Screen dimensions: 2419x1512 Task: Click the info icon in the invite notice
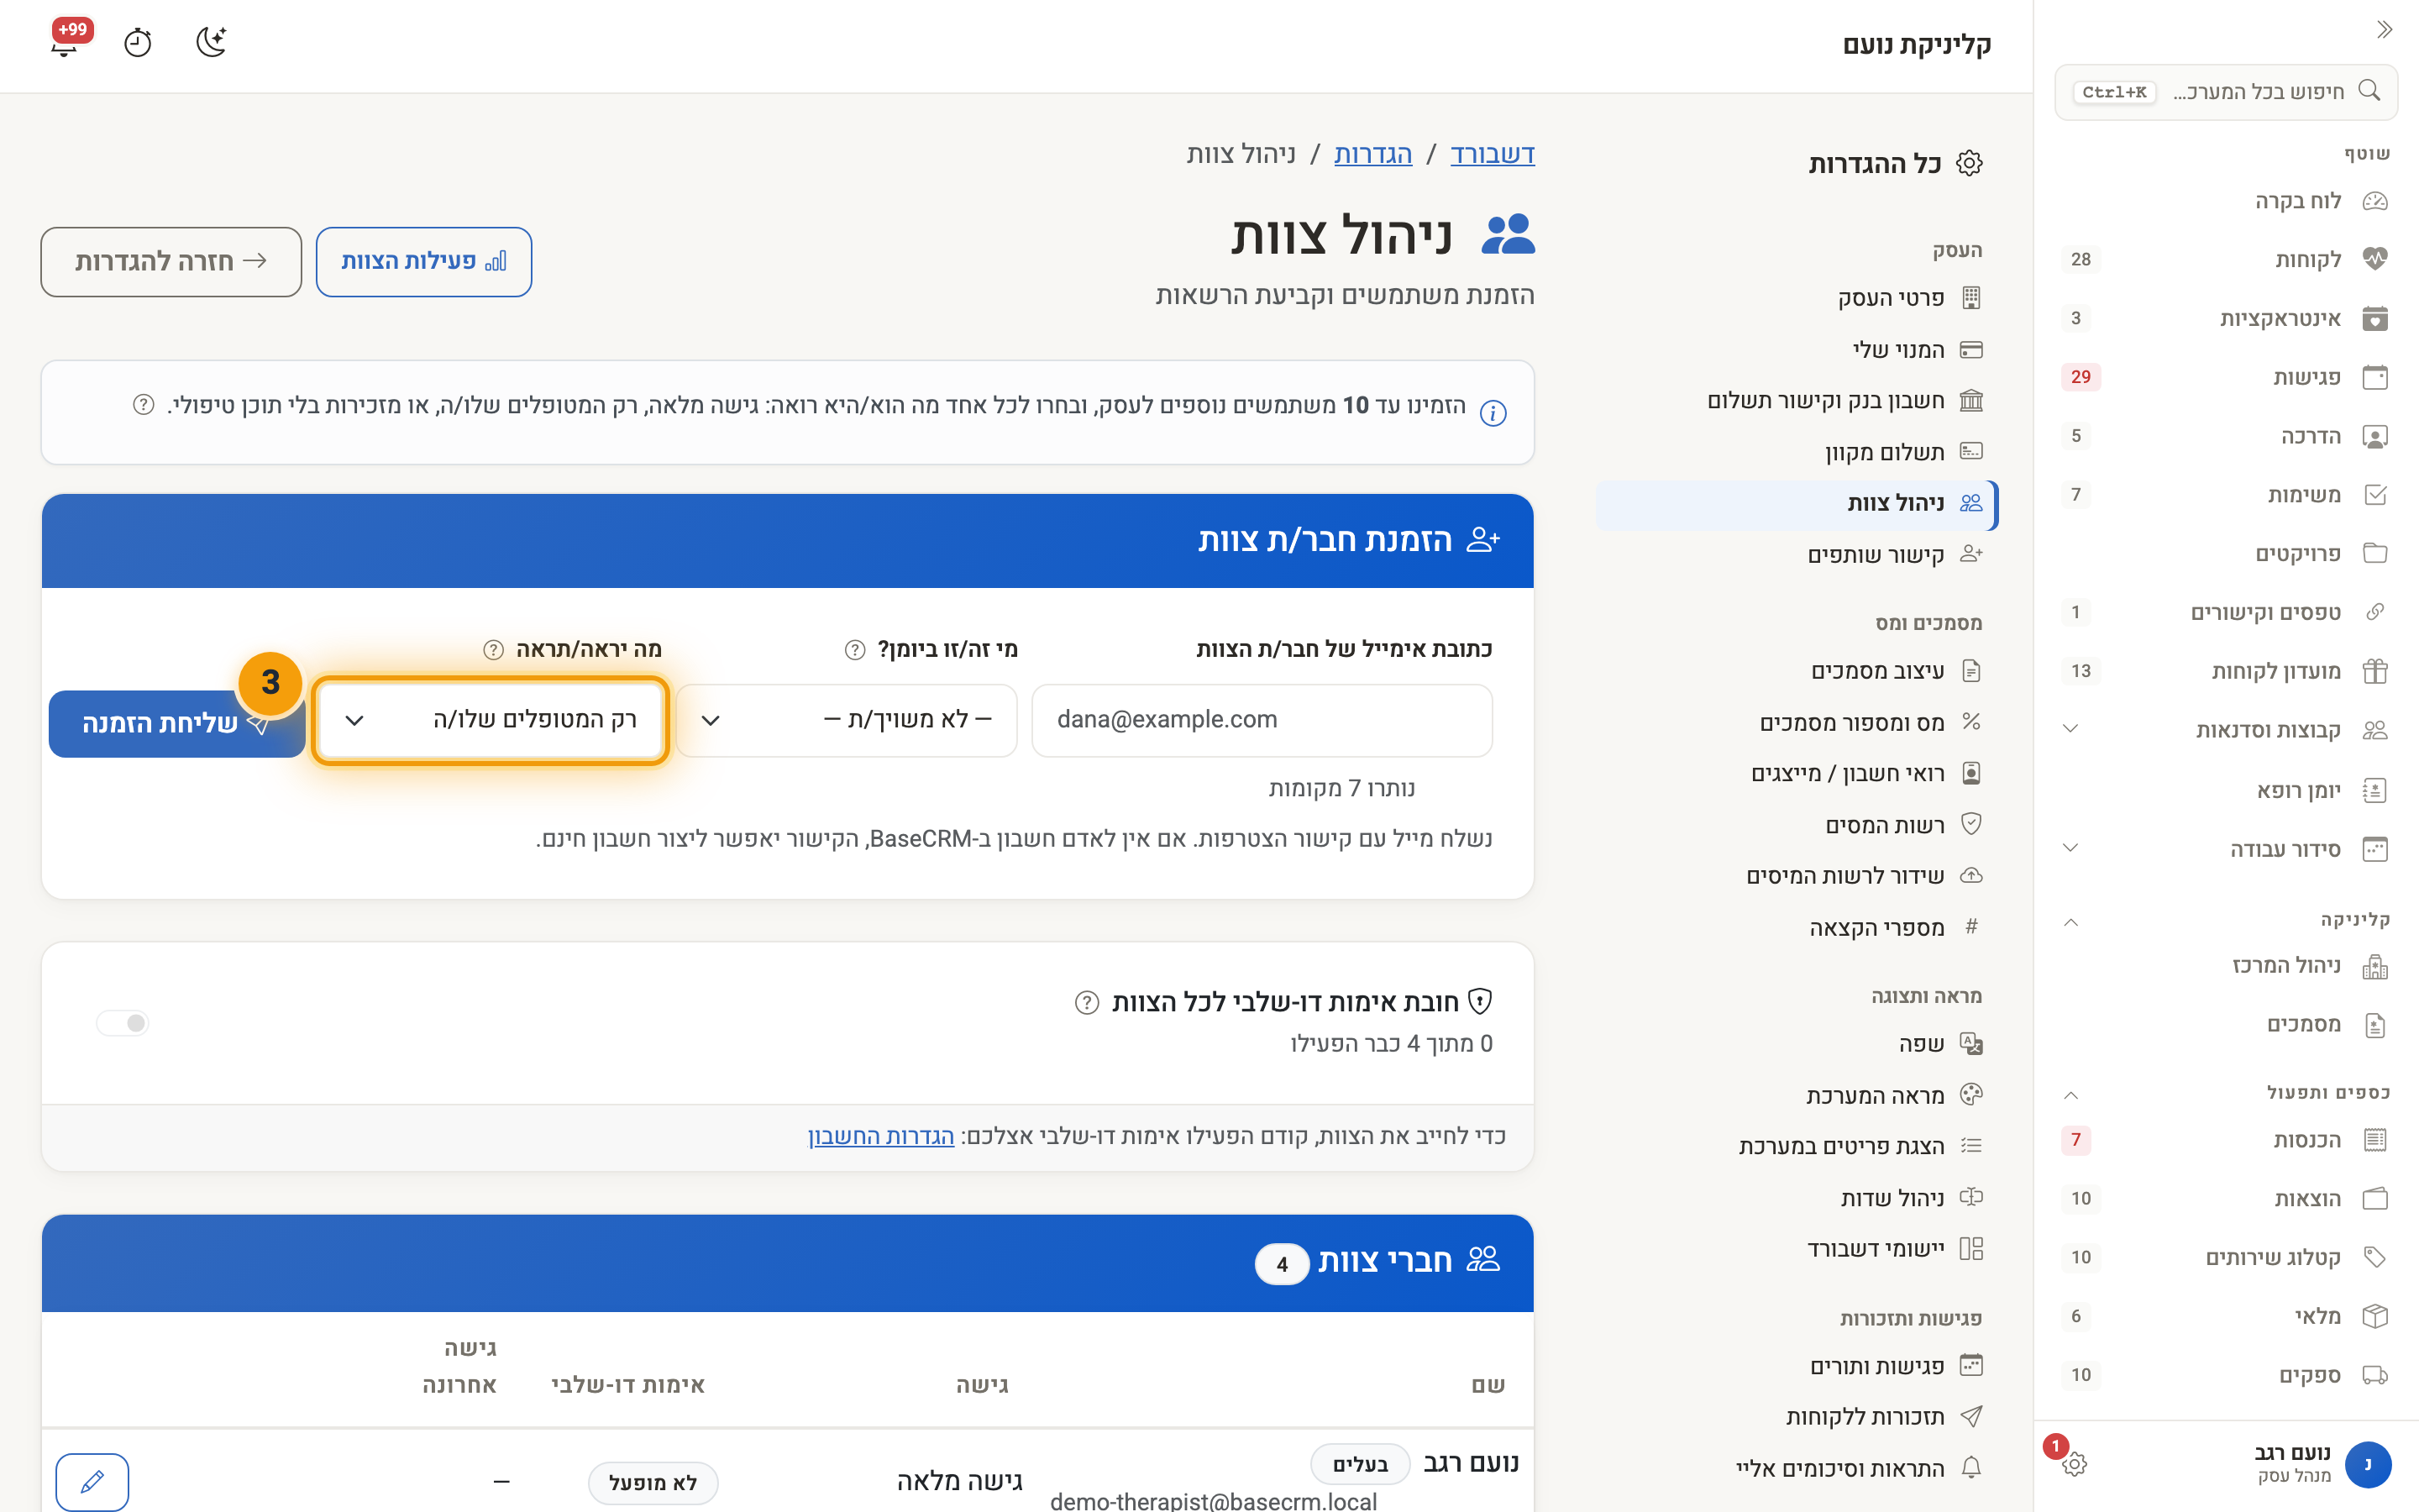coord(1493,413)
